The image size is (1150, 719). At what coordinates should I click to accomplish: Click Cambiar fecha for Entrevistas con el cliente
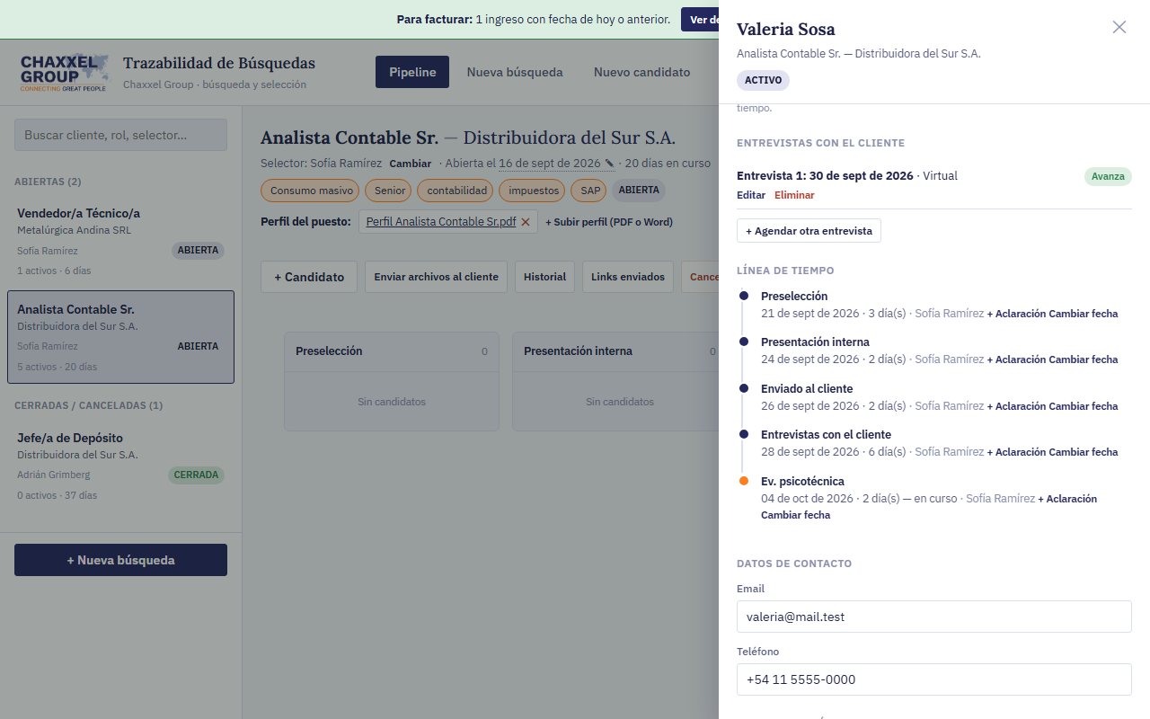coord(1084,452)
